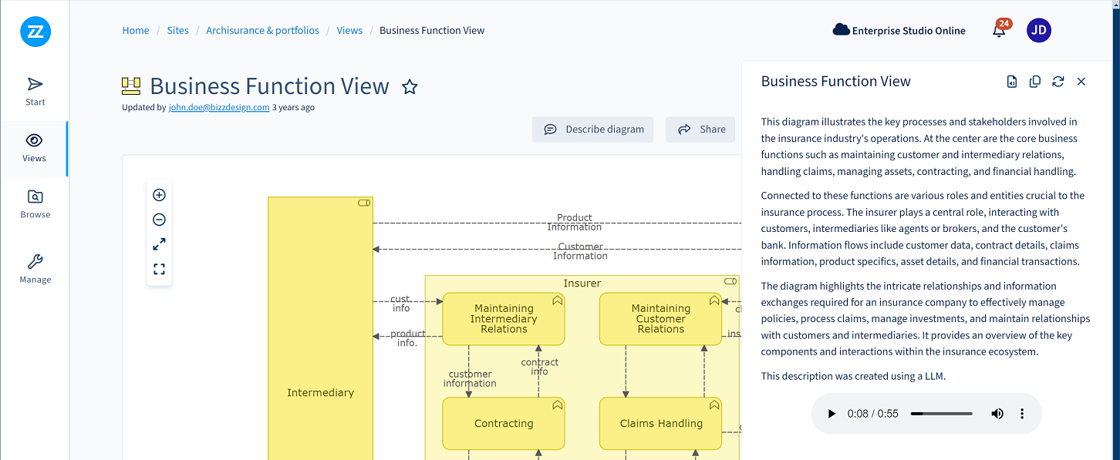Zoom out of the diagram
The image size is (1120, 460).
click(159, 220)
